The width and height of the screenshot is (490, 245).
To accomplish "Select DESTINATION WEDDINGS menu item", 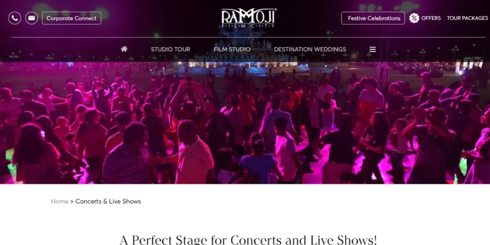I will click(310, 49).
